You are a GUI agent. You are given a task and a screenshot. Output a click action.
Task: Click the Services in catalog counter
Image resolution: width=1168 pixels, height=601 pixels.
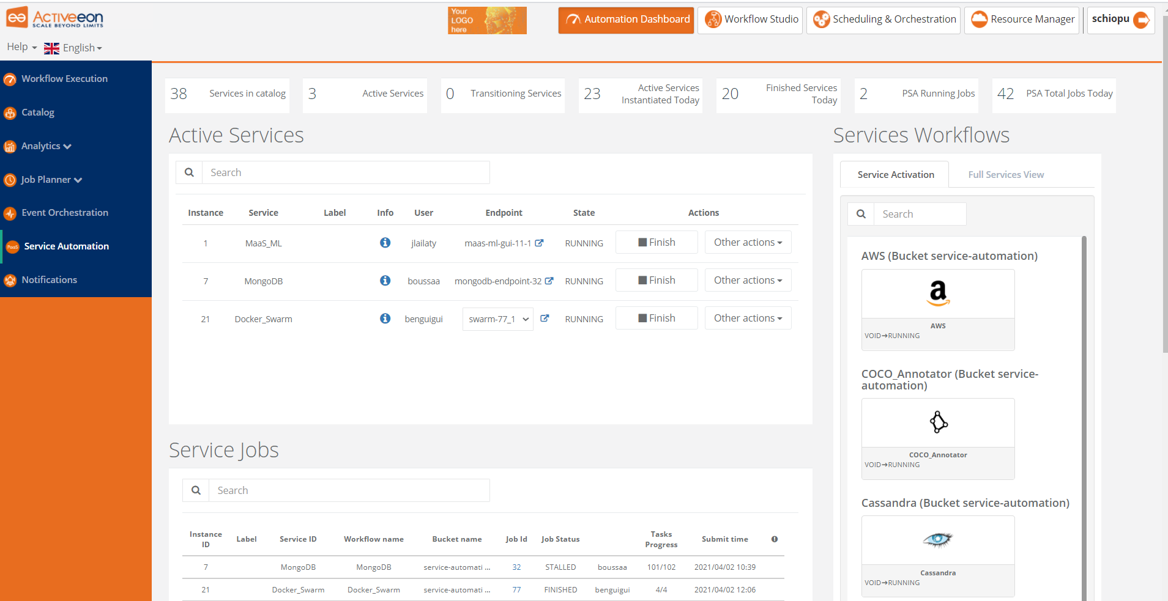(x=227, y=95)
